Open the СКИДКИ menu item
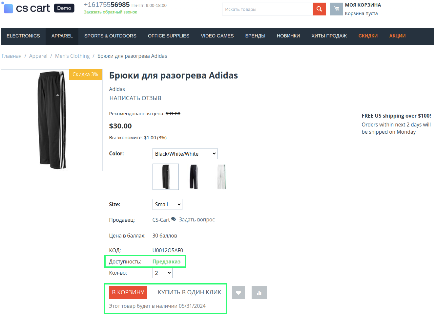The width and height of the screenshot is (435, 317). tap(368, 36)
